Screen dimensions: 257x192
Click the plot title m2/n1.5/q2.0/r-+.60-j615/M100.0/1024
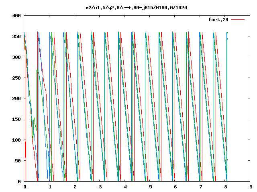pyautogui.click(x=137, y=8)
